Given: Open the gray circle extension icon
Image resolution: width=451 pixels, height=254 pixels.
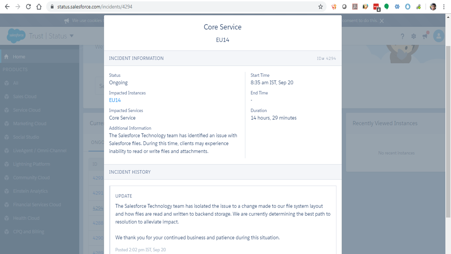Looking at the screenshot, I should point(344,7).
